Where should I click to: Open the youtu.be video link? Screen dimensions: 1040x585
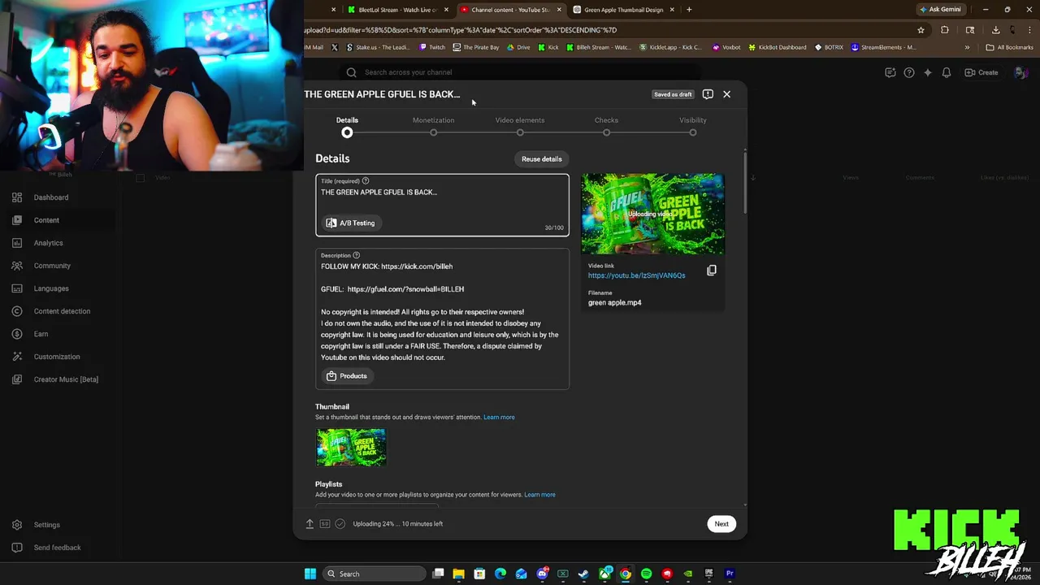point(636,275)
